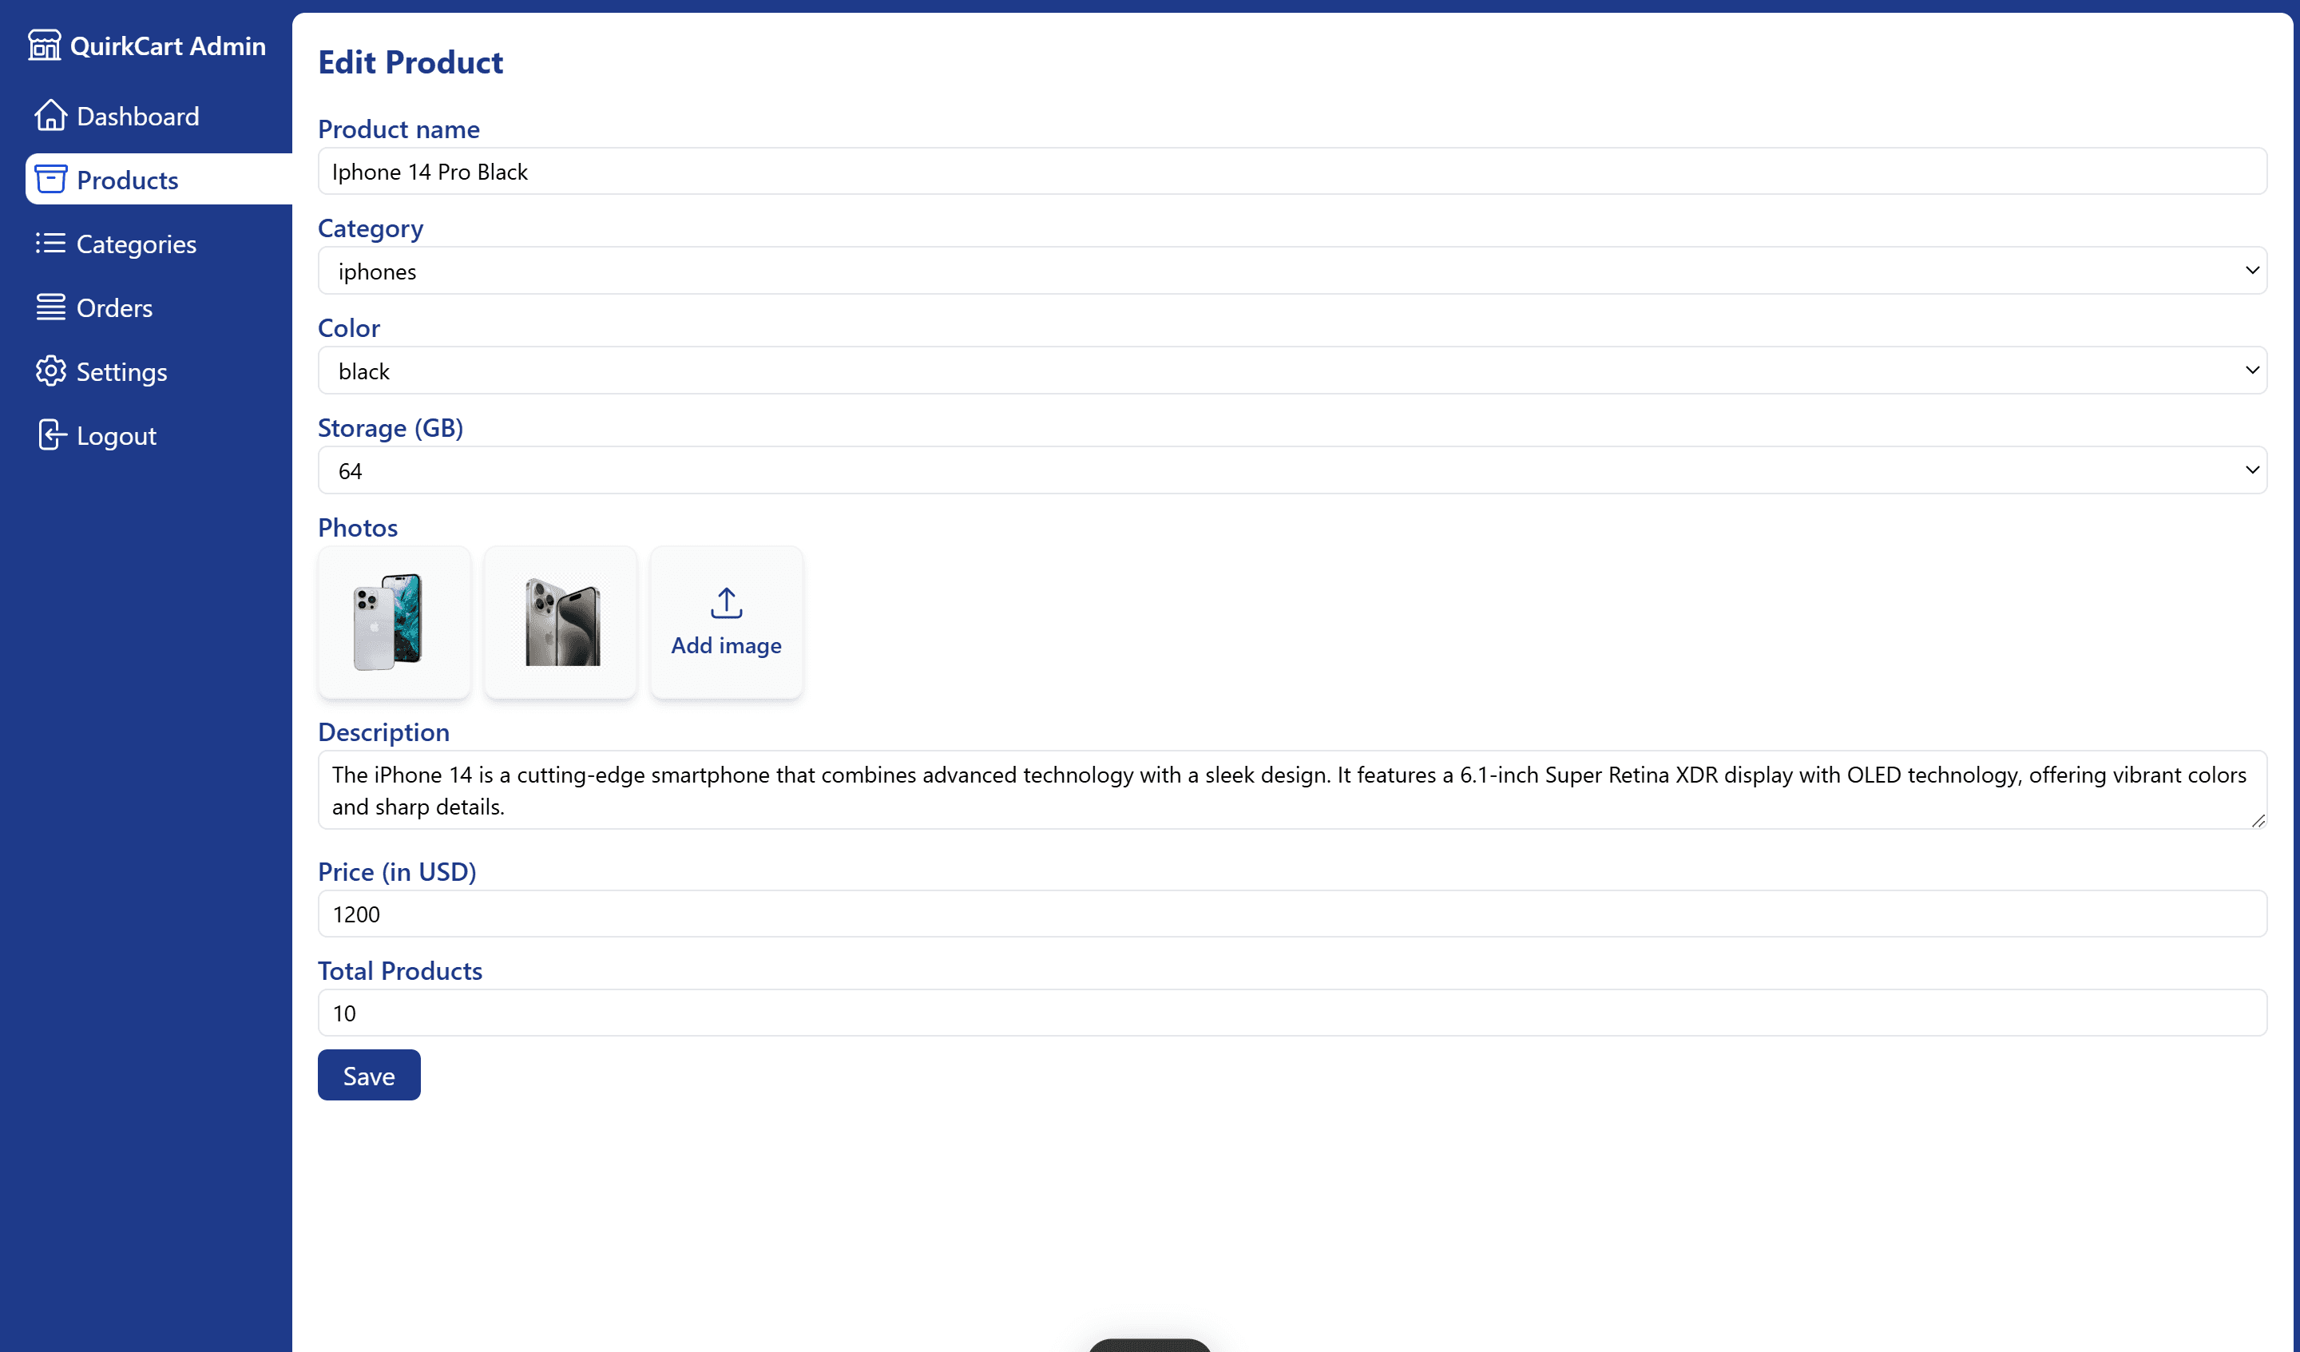Select the titanium iPhone pair thumbnail
2300x1352 pixels.
pos(561,623)
